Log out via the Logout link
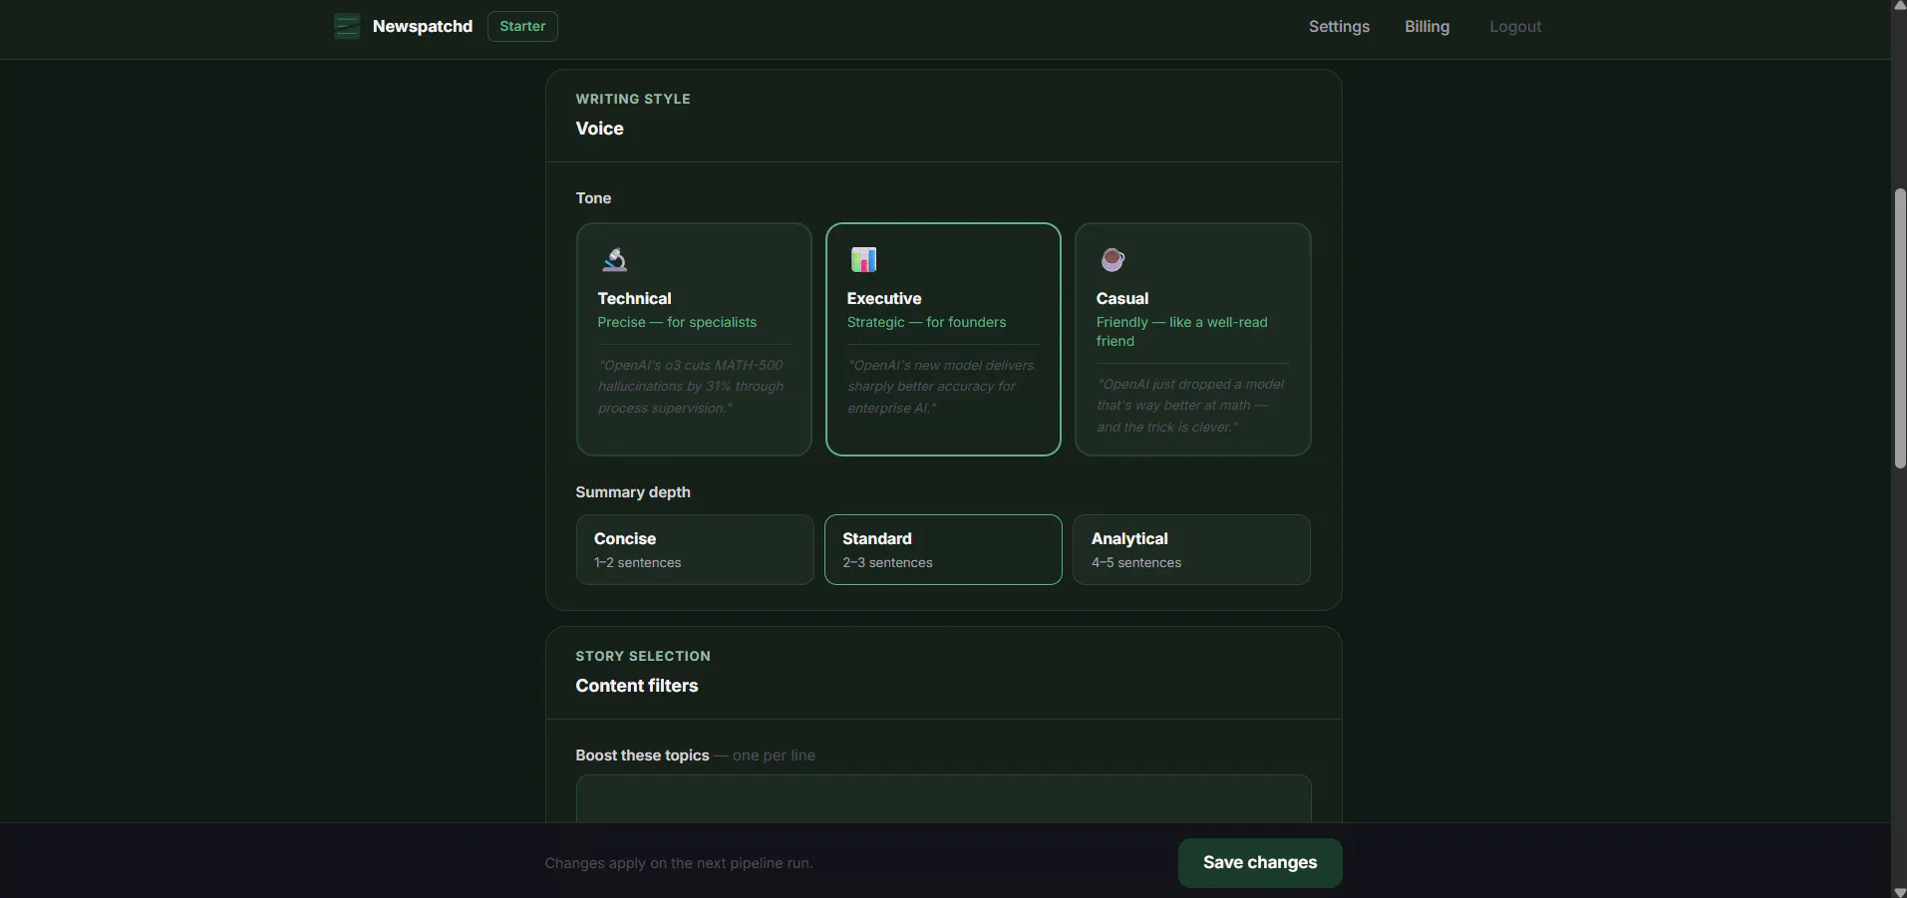The width and height of the screenshot is (1907, 898). (1515, 27)
